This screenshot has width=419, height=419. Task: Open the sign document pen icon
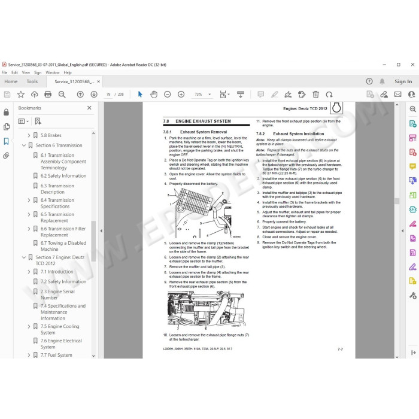(x=288, y=95)
